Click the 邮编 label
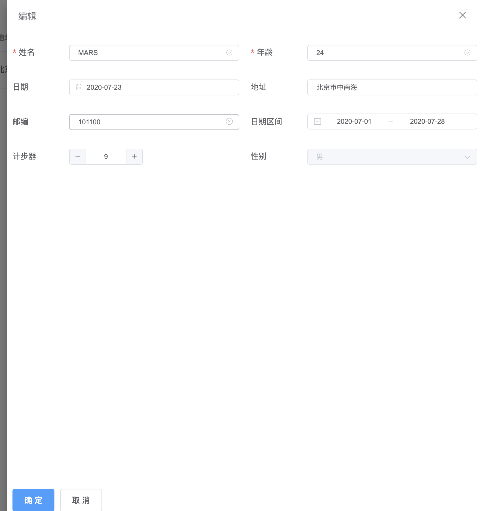 [20, 122]
